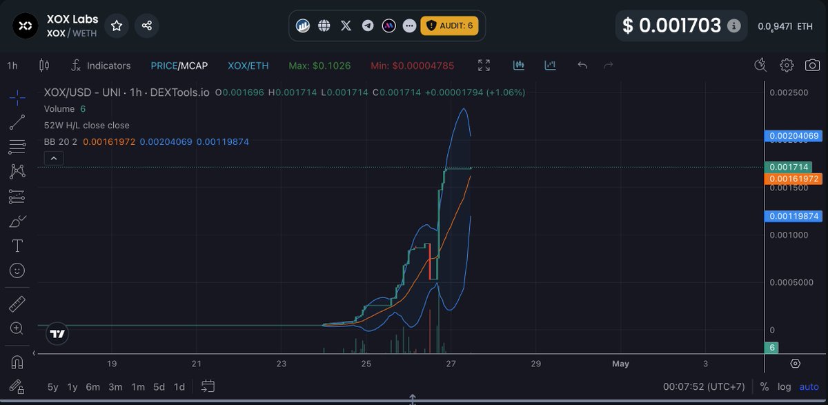828x405 pixels.
Task: Set chart range to 6m
Action: 93,387
